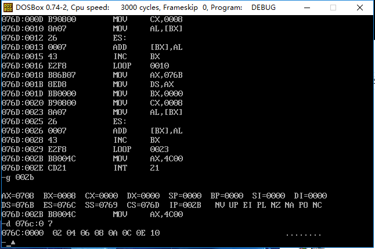Click MOV AX,076B instruction line
Viewport: 375px width, 249px height.
92,75
